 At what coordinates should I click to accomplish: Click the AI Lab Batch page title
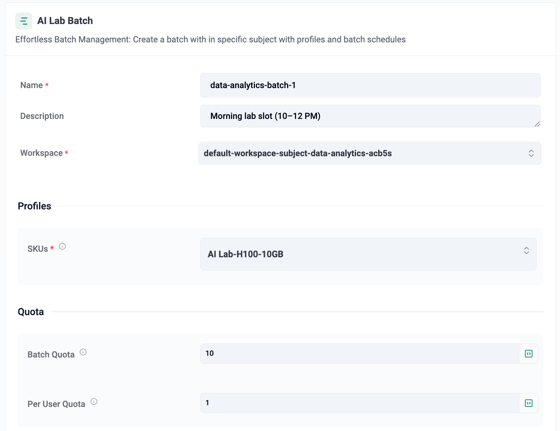[65, 21]
